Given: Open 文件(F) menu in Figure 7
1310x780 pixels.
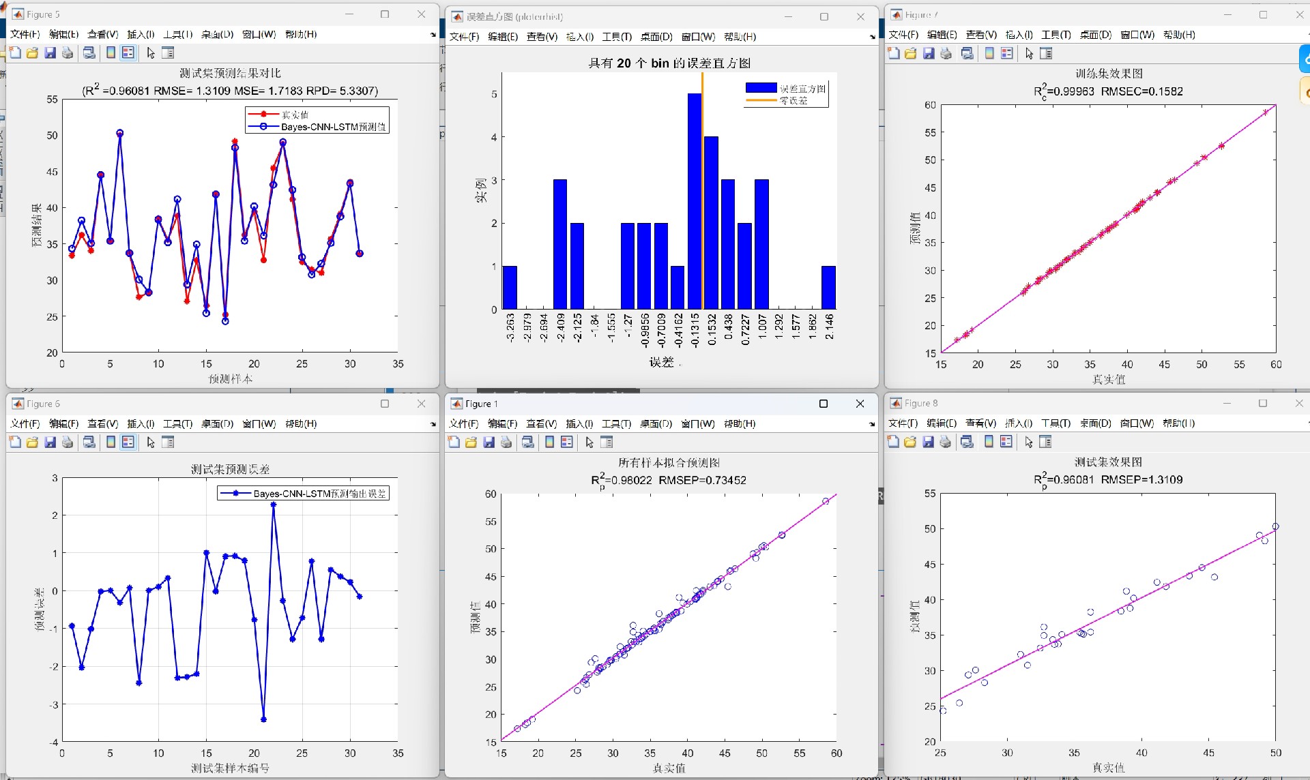Looking at the screenshot, I should [903, 35].
